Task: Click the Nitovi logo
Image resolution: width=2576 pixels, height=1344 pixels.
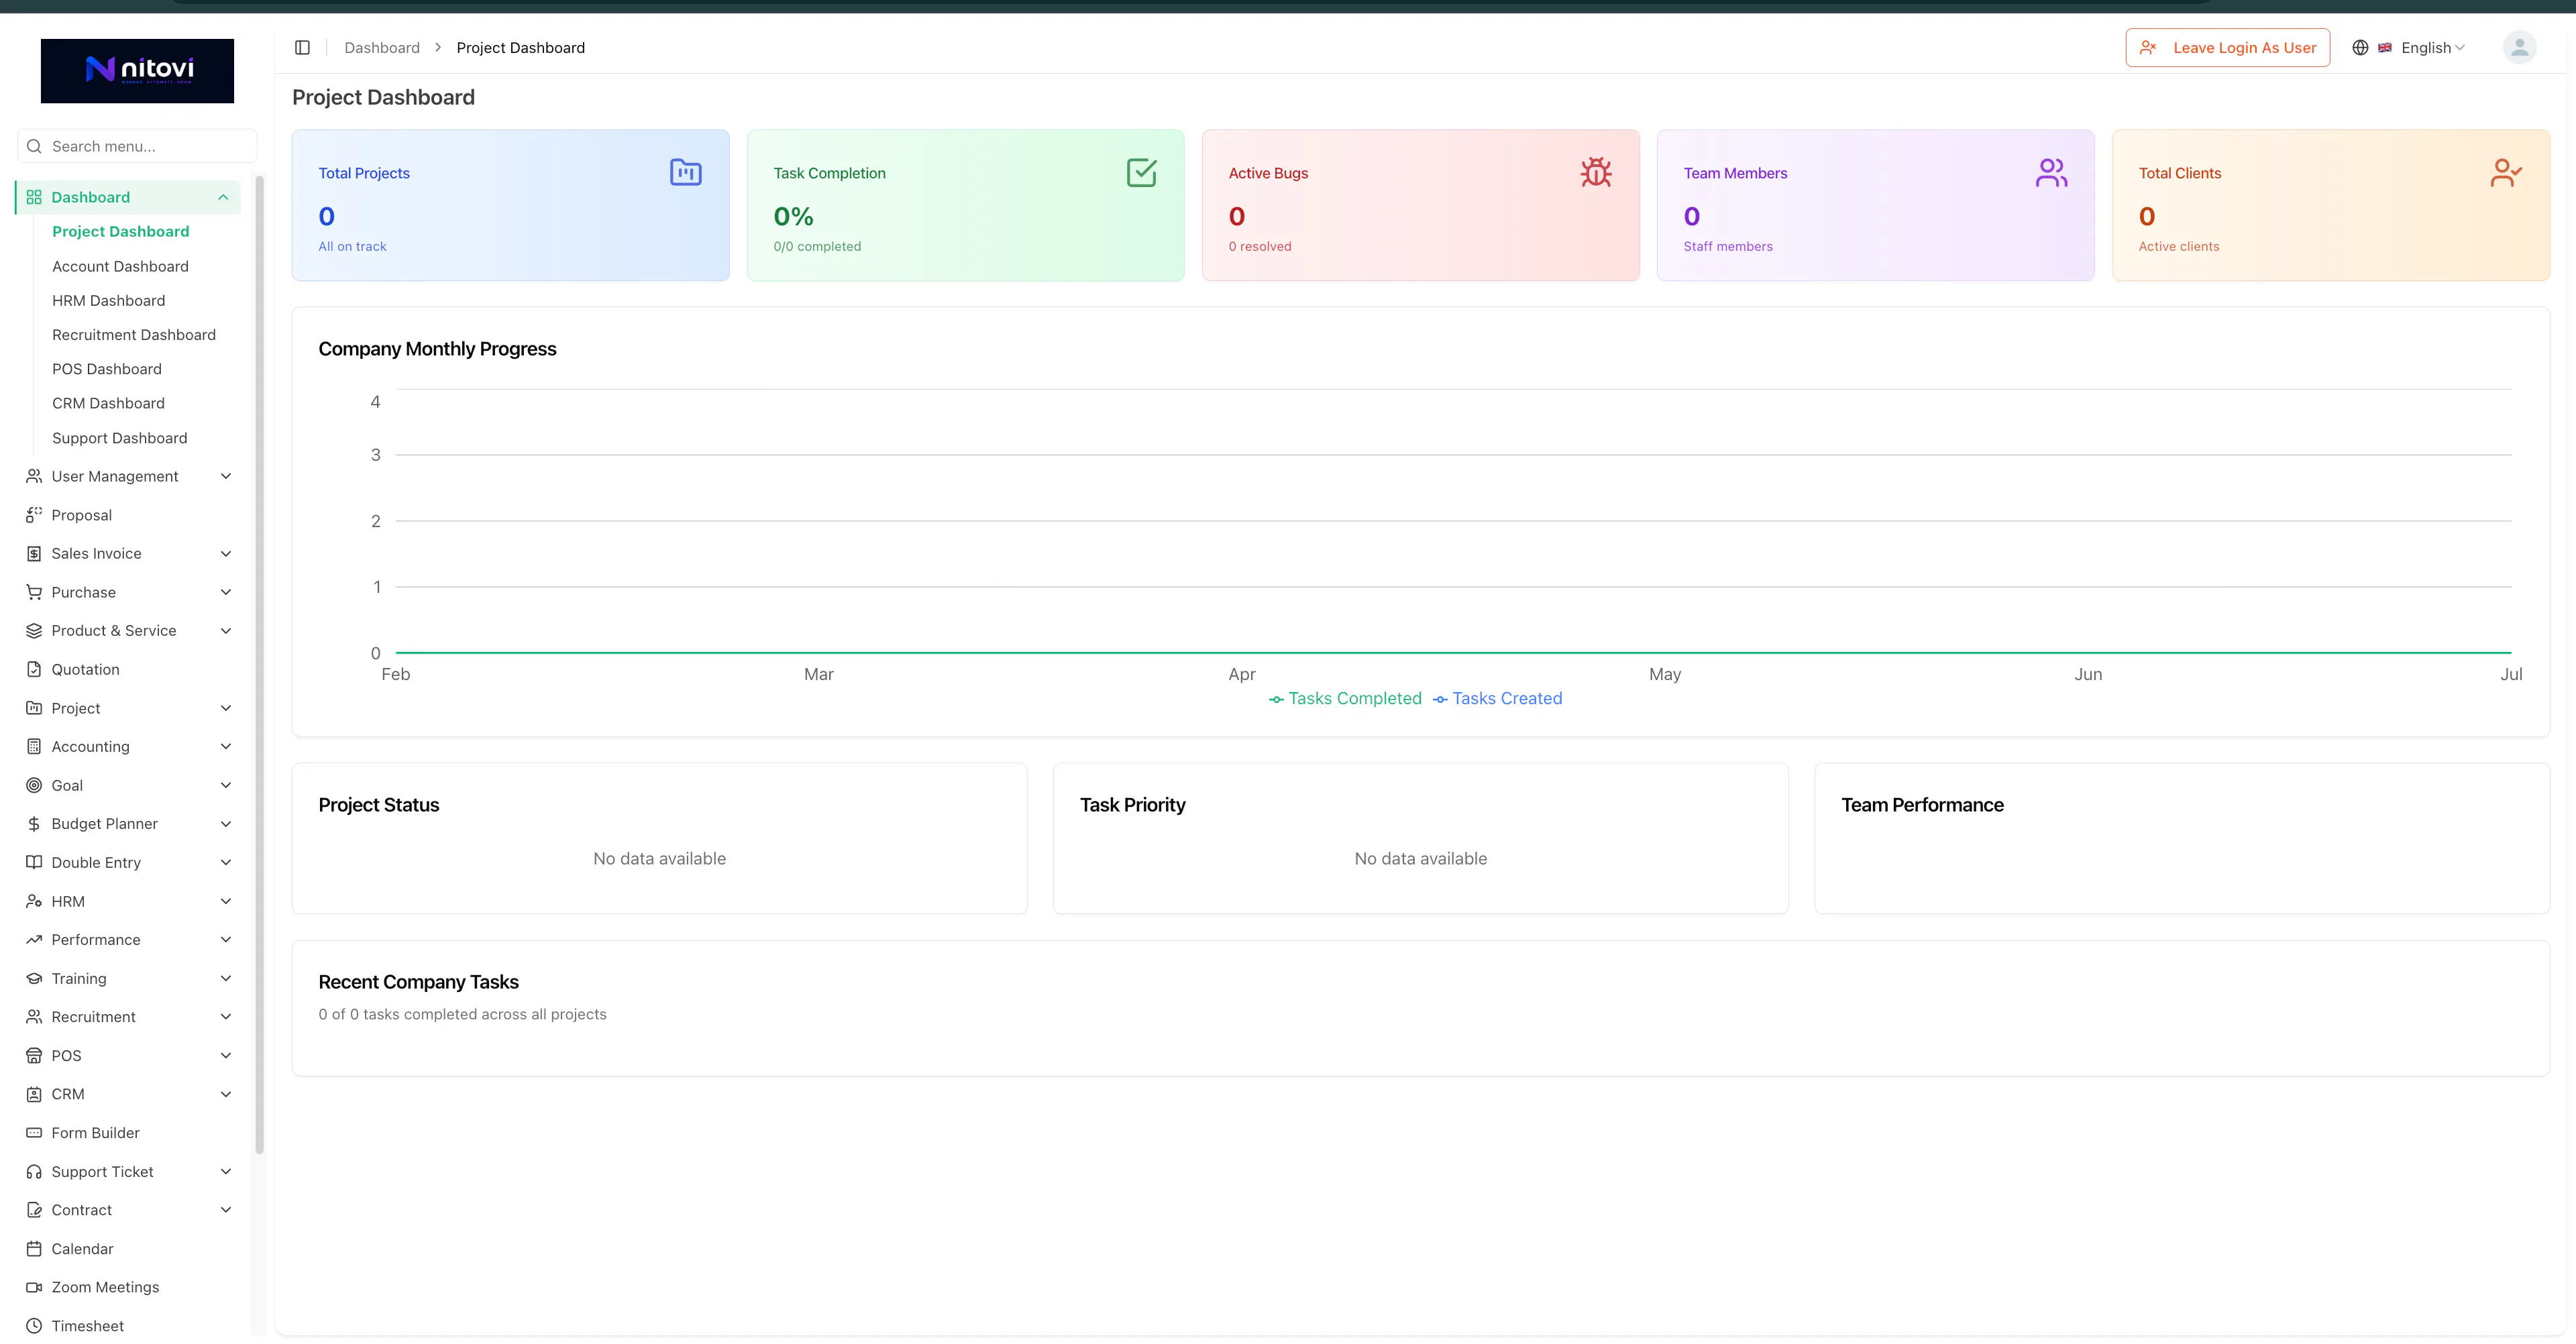Action: click(137, 71)
